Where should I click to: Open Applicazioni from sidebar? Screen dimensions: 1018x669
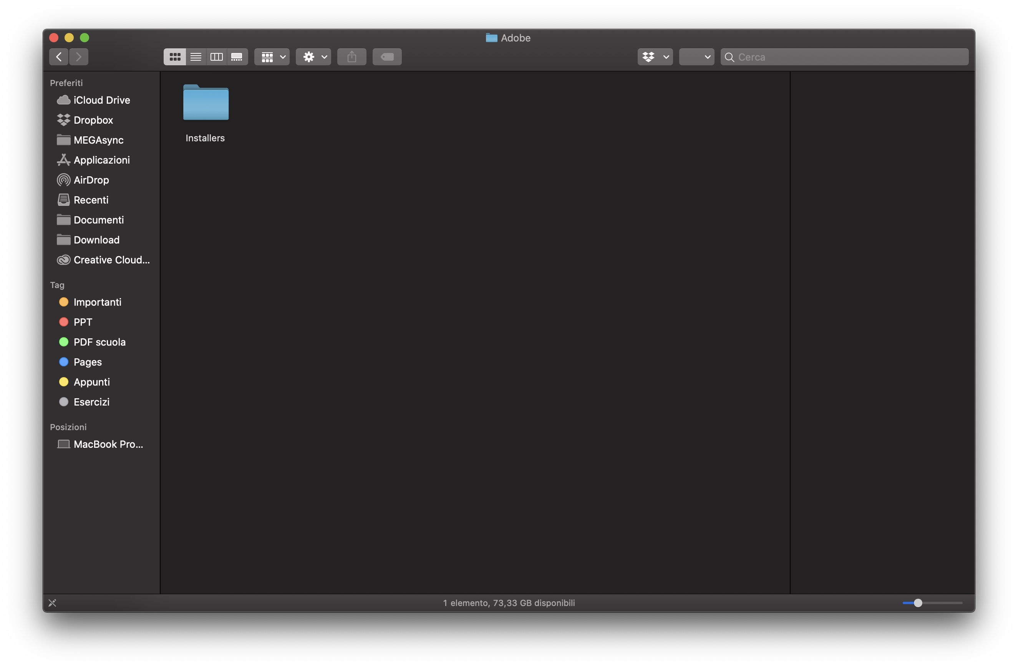click(x=101, y=160)
